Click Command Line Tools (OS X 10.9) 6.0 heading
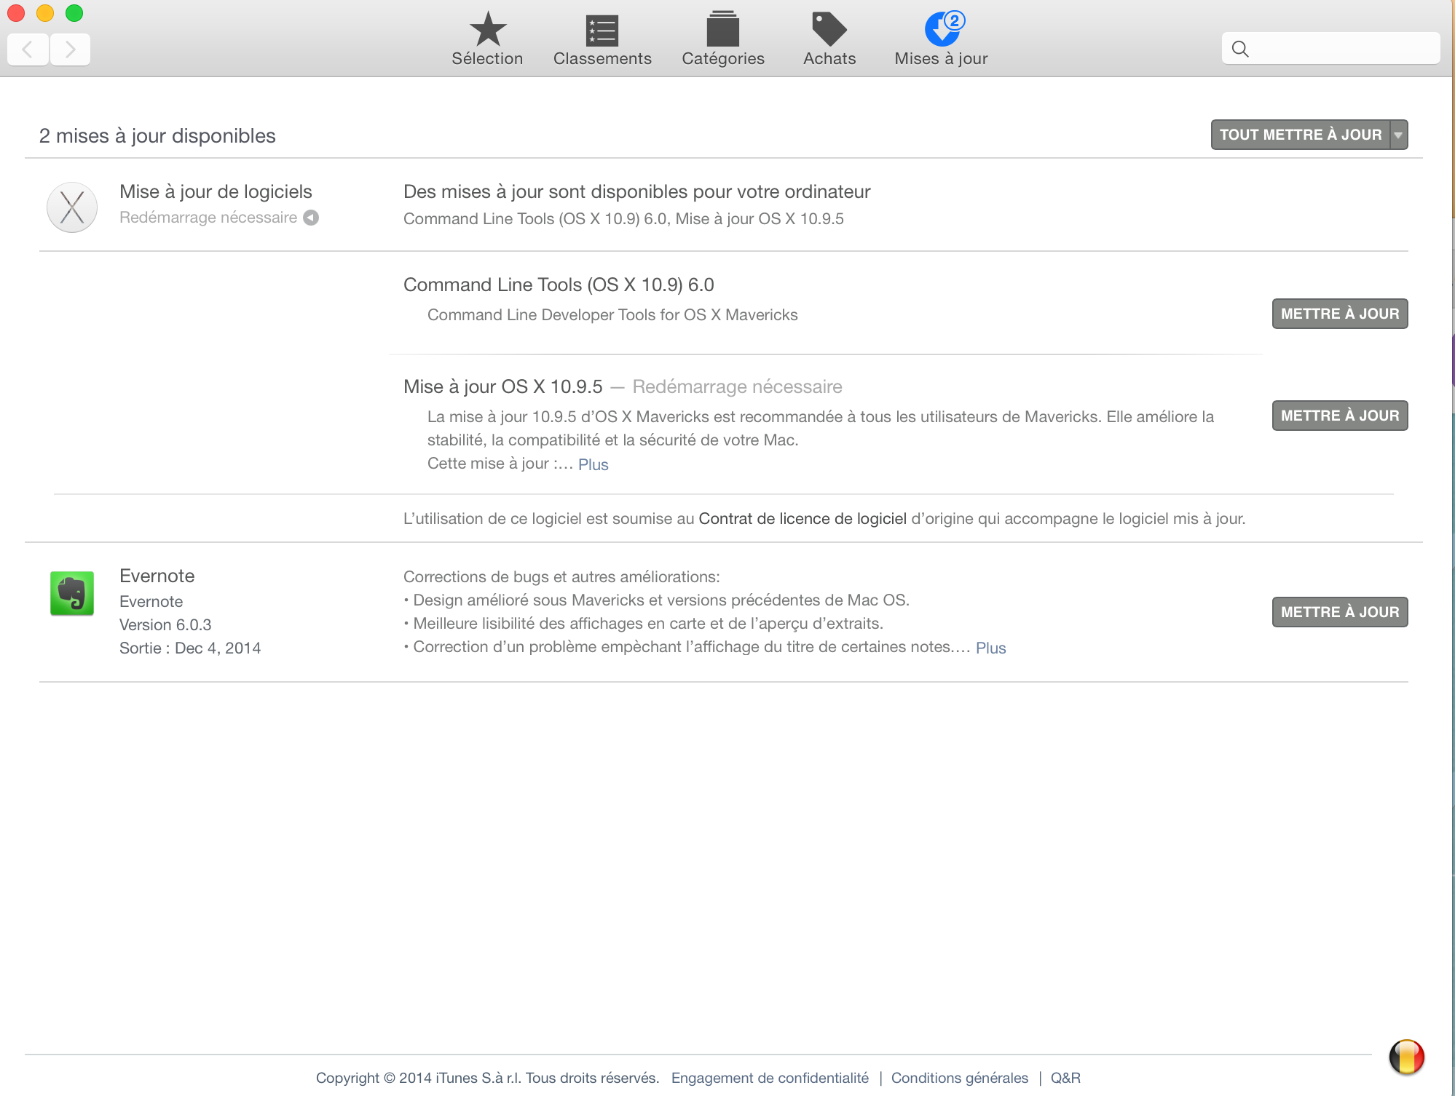Image resolution: width=1455 pixels, height=1096 pixels. (559, 285)
